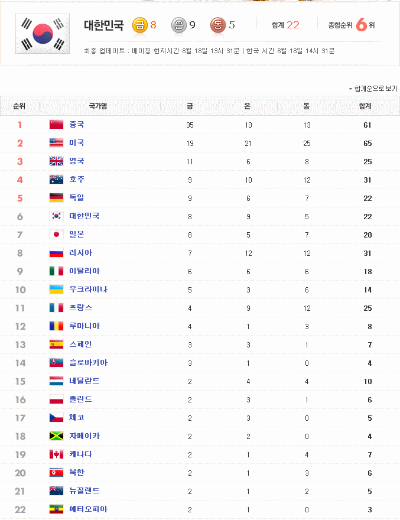The height and width of the screenshot is (520, 400).
Task: Open the 폴란드 country link
Action: click(80, 399)
